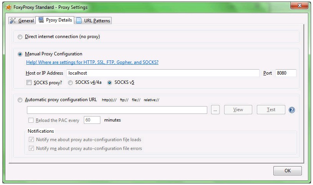Click the page icon on URL Patterns tab

pyautogui.click(x=79, y=20)
